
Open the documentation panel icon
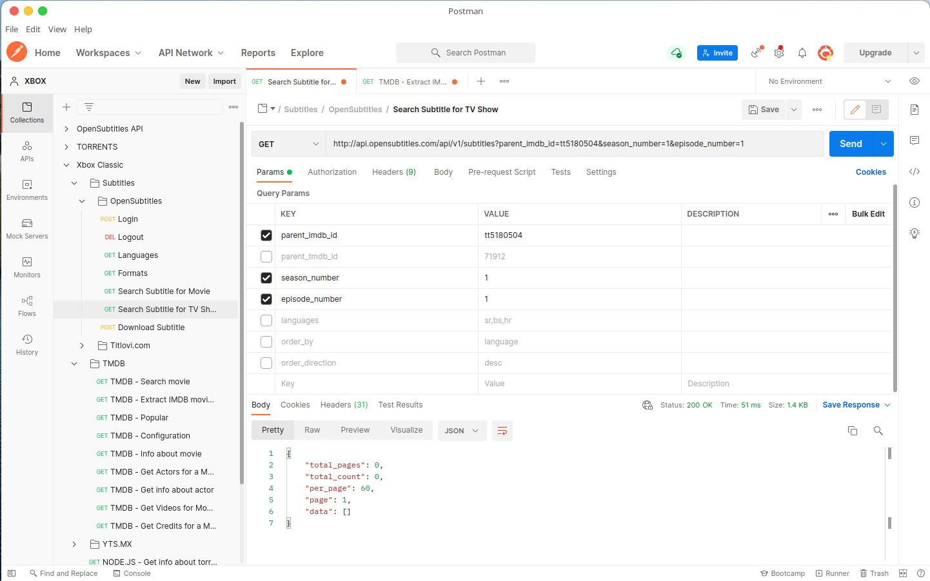[x=915, y=110]
